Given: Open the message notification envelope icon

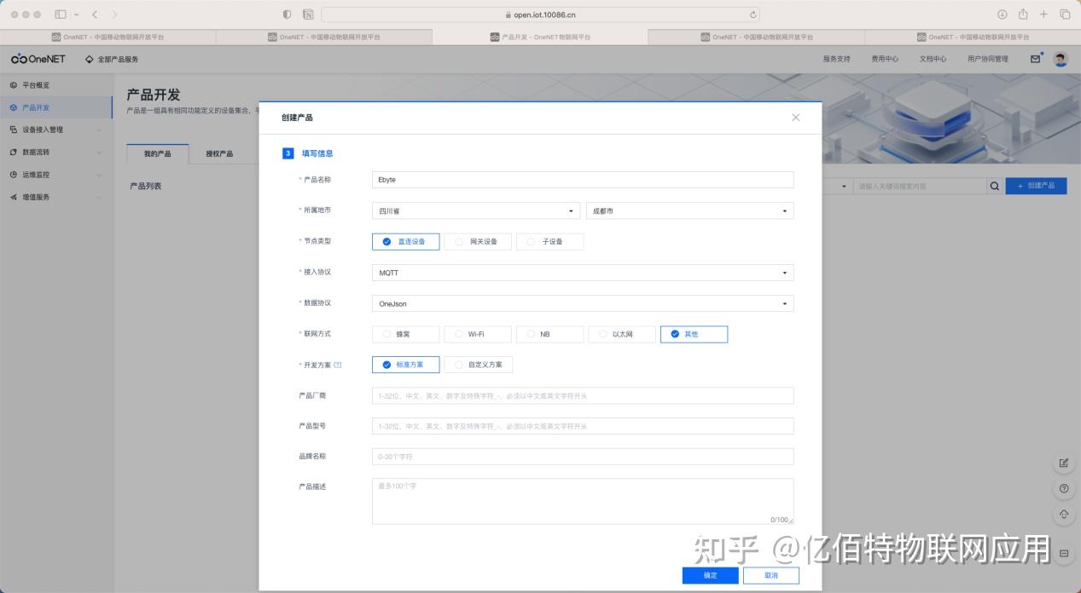Looking at the screenshot, I should pos(1036,58).
